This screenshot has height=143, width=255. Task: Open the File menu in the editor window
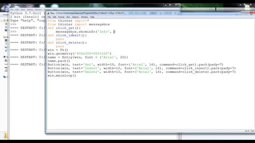click(49, 17)
